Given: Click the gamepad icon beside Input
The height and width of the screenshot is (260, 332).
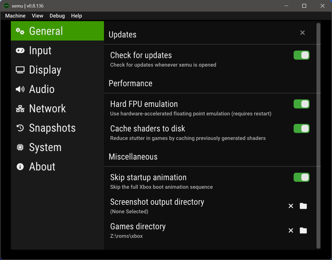Looking at the screenshot, I should (x=20, y=51).
